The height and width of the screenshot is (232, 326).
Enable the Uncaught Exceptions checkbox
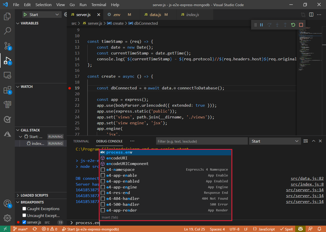point(24,215)
